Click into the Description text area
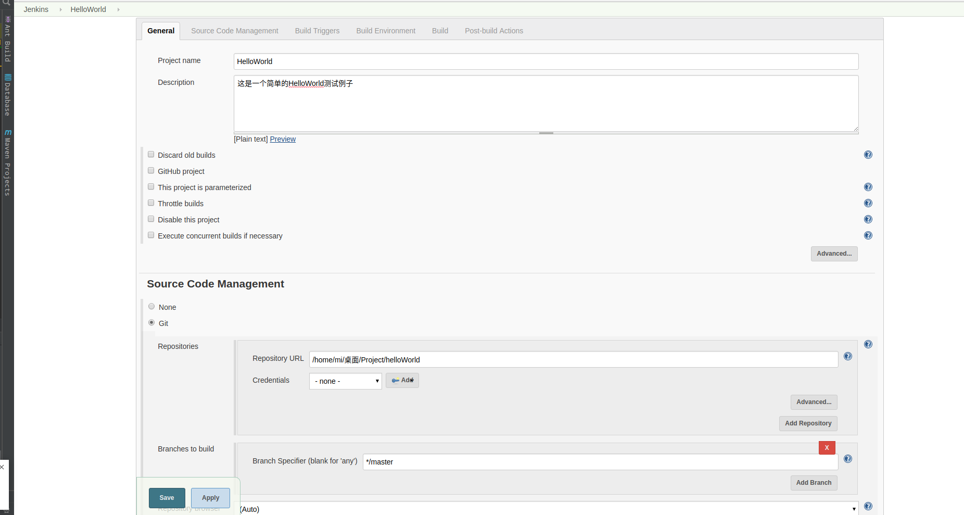The image size is (964, 515). pyautogui.click(x=546, y=104)
